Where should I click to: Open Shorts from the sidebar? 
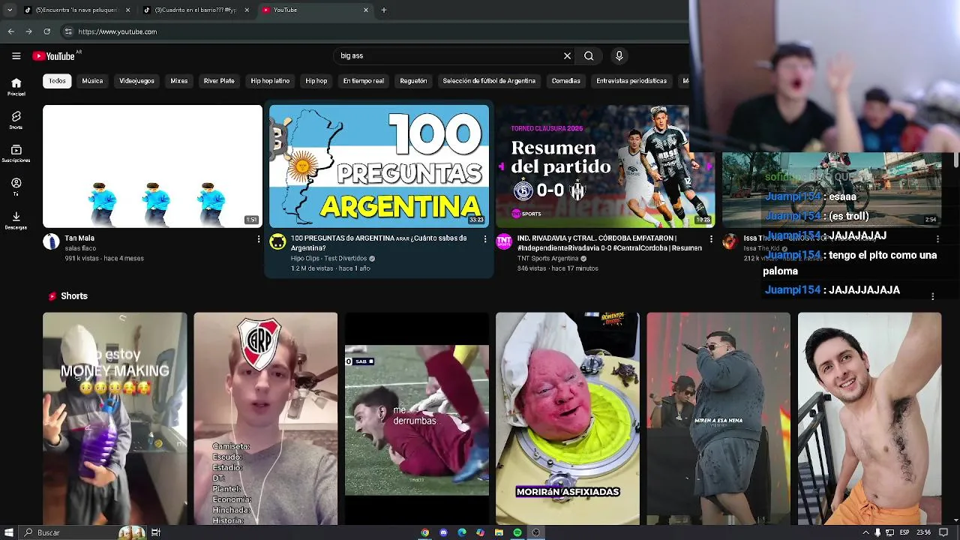tap(16, 120)
